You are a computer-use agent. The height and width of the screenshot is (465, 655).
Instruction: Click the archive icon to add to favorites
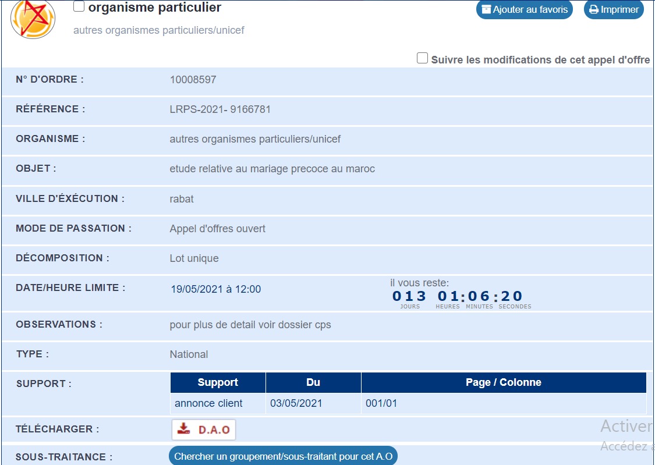[x=486, y=10]
